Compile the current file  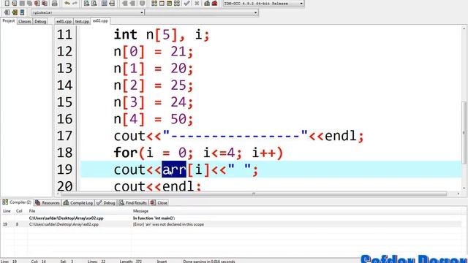pyautogui.click(x=154, y=3)
